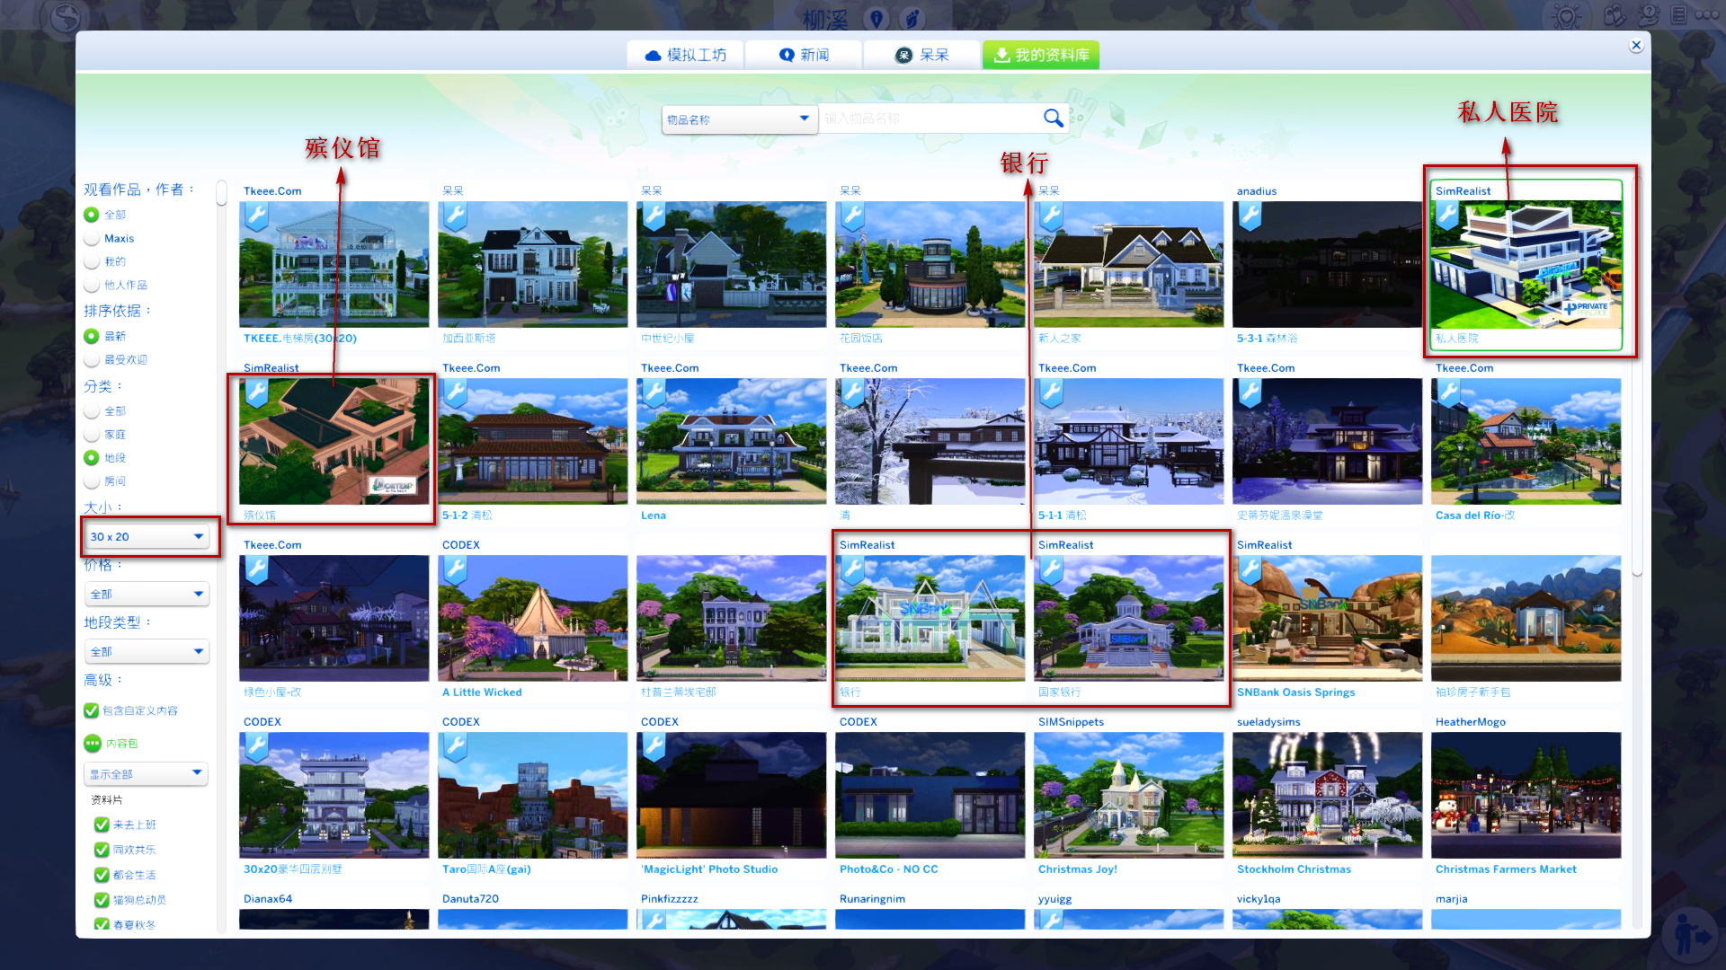Click wrench icon on 5-3-1 森林浴 thumbnail
The width and height of the screenshot is (1726, 970).
[1250, 216]
